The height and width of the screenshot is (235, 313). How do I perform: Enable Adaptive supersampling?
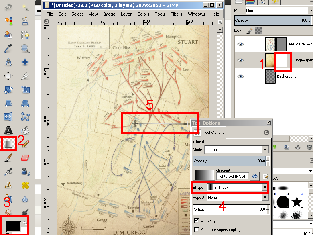(x=197, y=230)
